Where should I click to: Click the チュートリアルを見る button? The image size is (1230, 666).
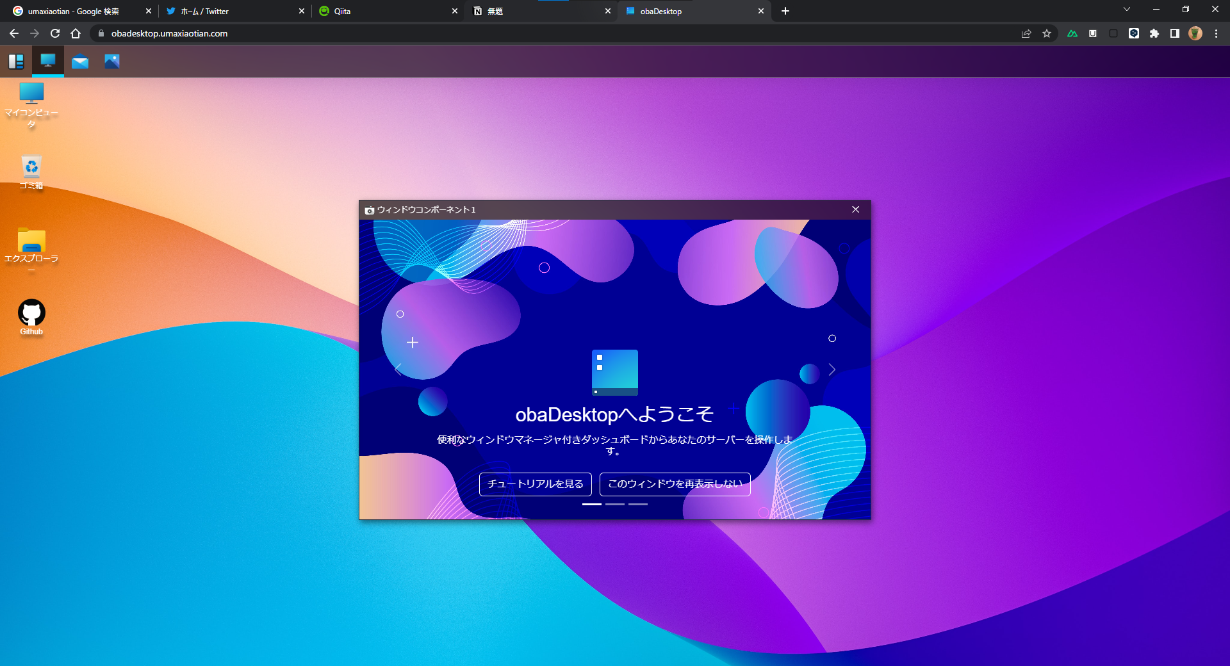[x=536, y=484]
